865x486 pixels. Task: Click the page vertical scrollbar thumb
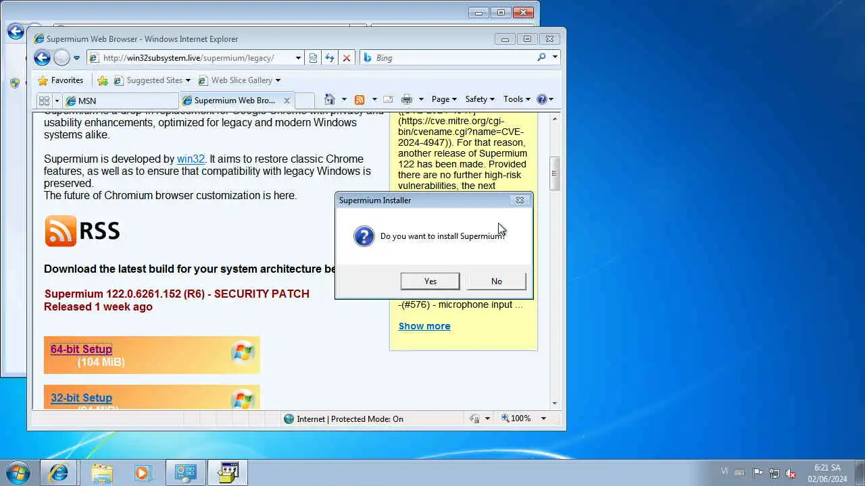tap(554, 173)
